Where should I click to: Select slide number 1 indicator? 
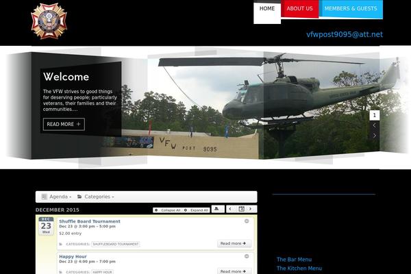[x=374, y=115]
